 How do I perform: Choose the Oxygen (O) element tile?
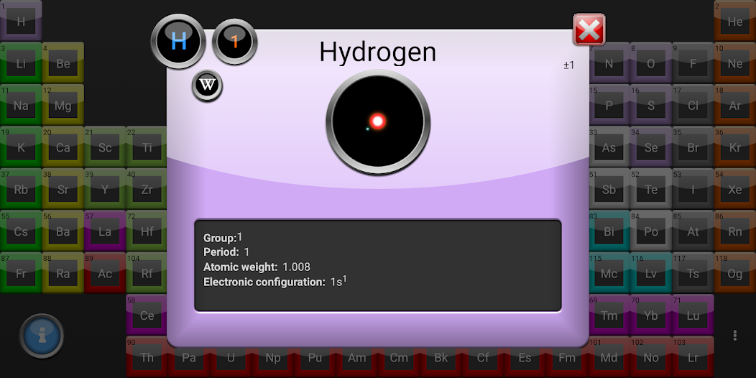650,64
